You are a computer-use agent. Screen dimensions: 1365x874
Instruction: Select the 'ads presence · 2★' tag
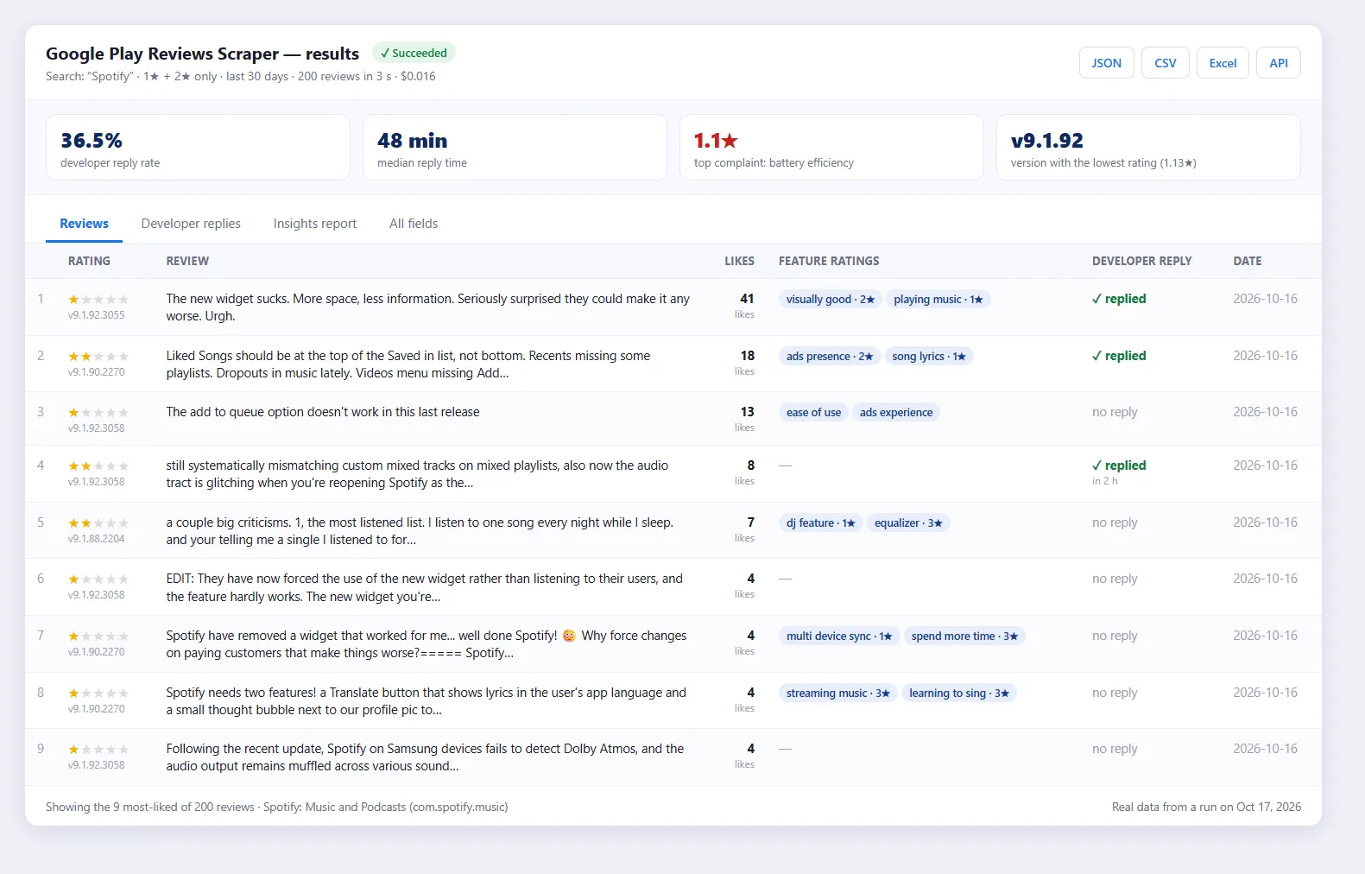tap(830, 357)
